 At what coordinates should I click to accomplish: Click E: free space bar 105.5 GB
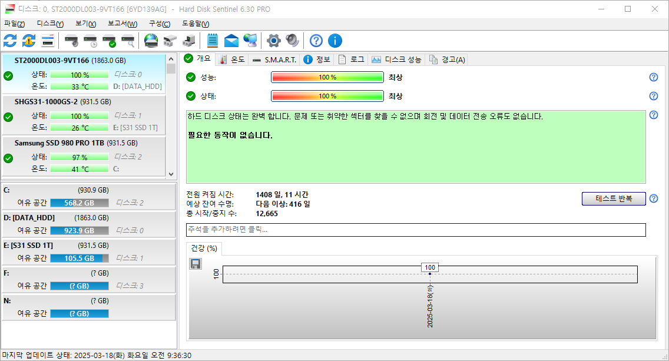click(80, 258)
